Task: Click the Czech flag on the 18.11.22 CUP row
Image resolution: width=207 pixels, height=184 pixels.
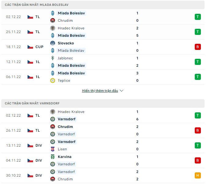Action: (x=30, y=47)
